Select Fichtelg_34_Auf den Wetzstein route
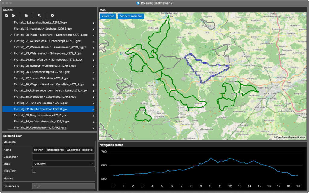Image resolution: width=309 pixels, height=193 pixels. pos(42,122)
